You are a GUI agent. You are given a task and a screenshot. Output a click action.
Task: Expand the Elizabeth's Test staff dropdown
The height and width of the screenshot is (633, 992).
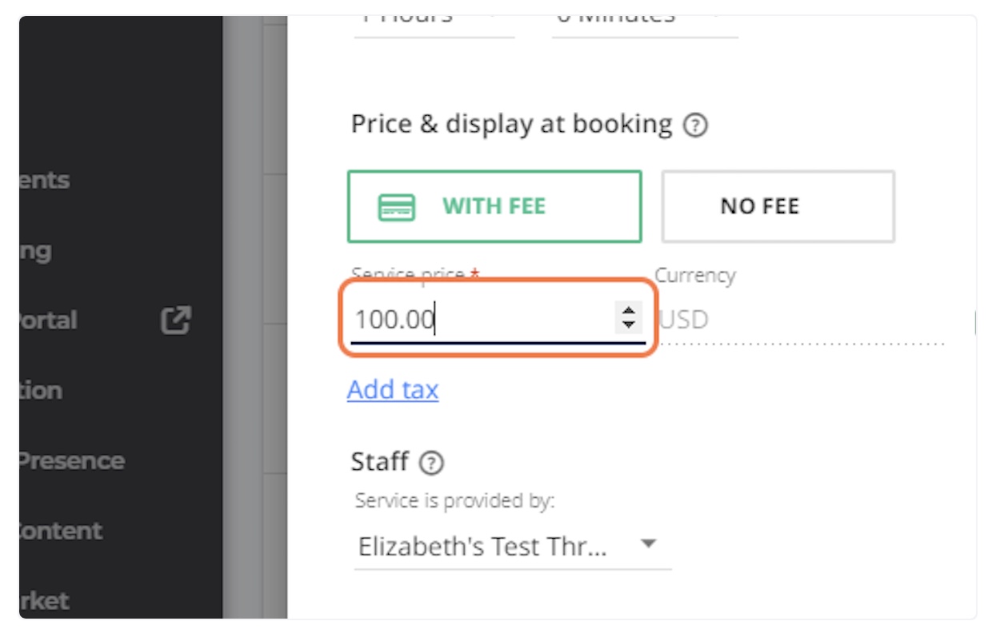pyautogui.click(x=512, y=547)
